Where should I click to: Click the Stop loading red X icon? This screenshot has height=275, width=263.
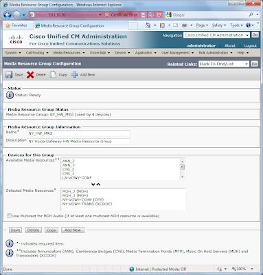[x=159, y=15]
